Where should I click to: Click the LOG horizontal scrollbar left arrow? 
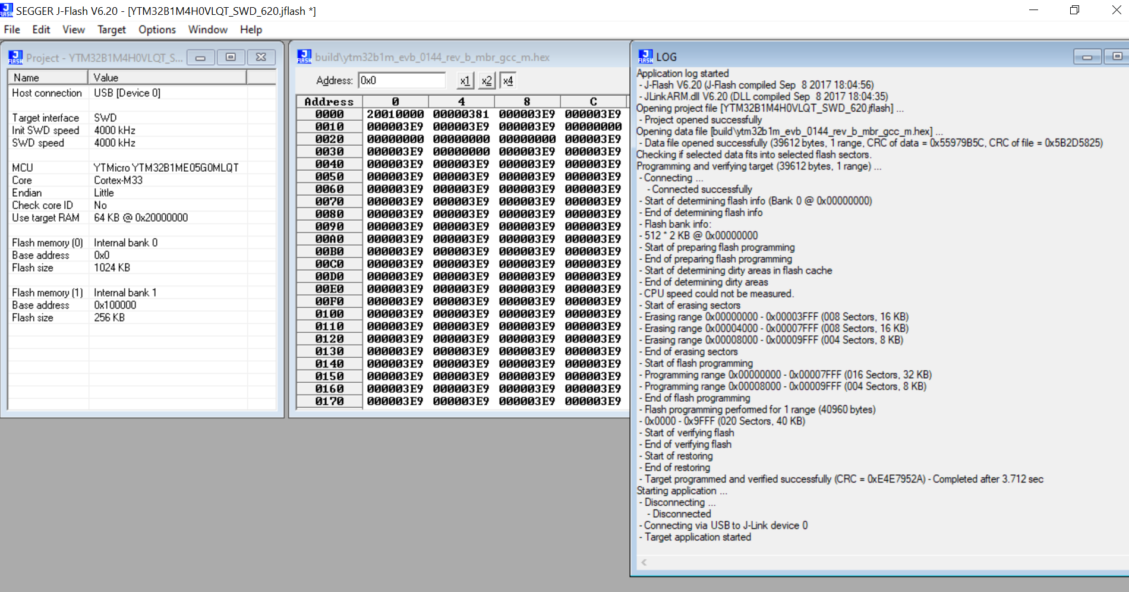(x=644, y=562)
